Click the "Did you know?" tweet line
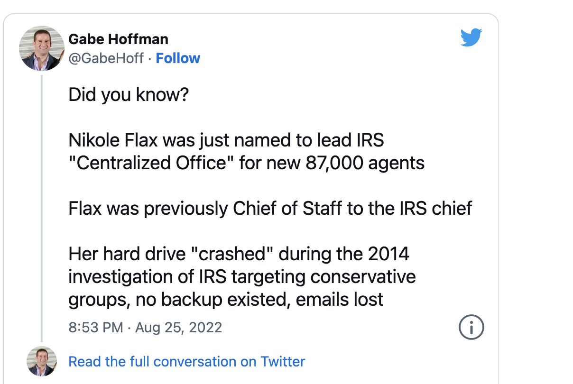Image resolution: width=573 pixels, height=384 pixels. [x=129, y=95]
